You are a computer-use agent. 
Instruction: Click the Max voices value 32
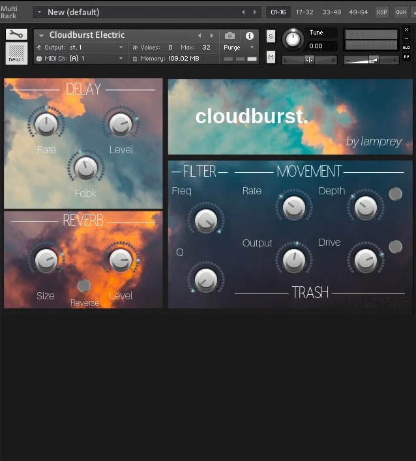coord(207,47)
